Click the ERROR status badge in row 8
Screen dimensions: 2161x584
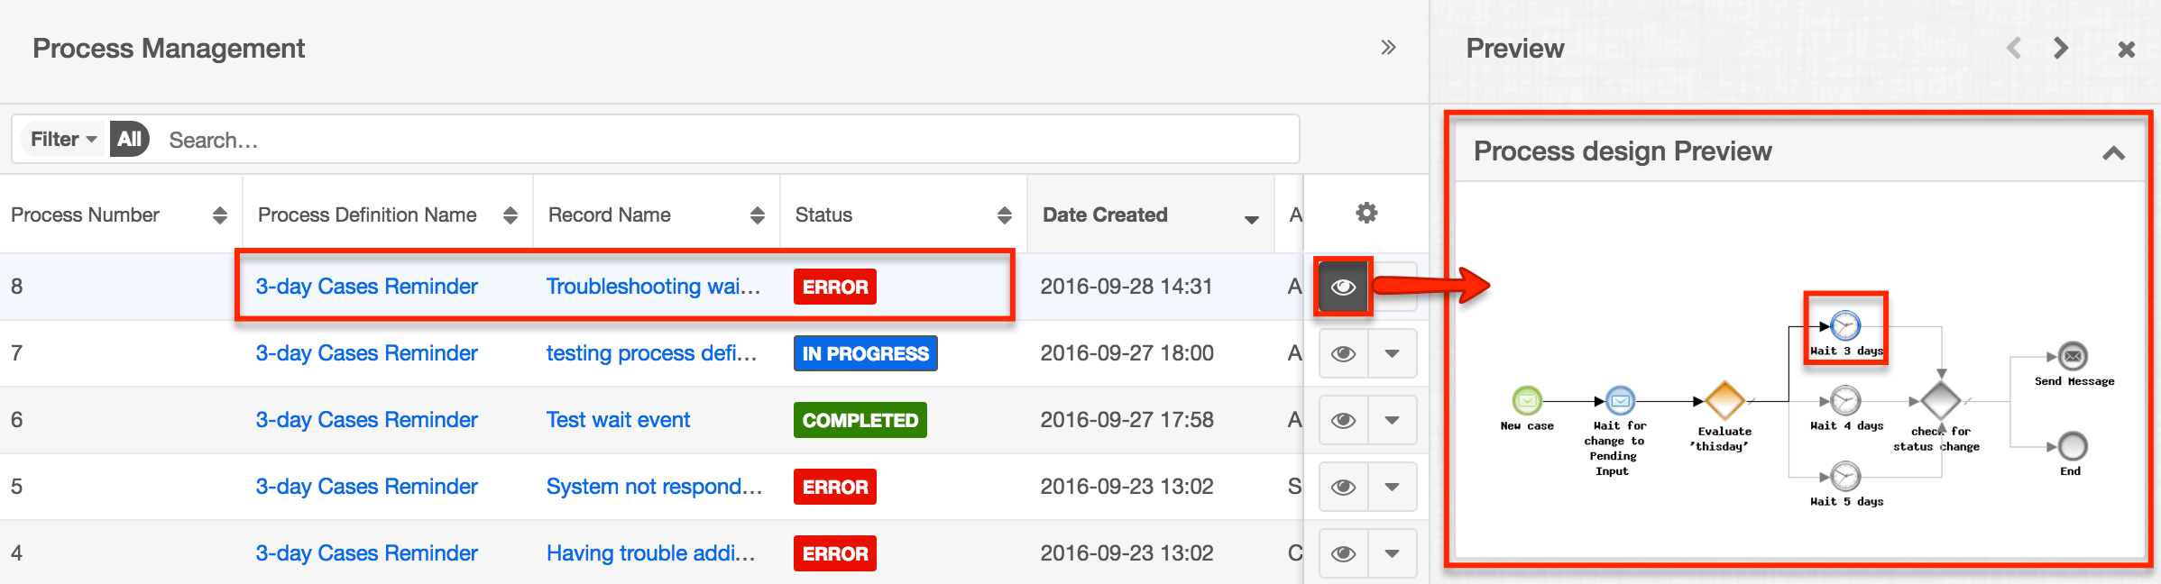[835, 287]
